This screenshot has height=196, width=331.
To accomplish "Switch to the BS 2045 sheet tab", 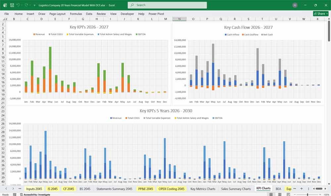I will click(x=85, y=189).
